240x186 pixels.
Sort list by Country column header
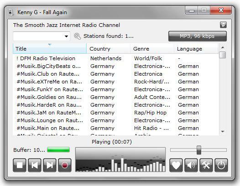click(x=109, y=49)
